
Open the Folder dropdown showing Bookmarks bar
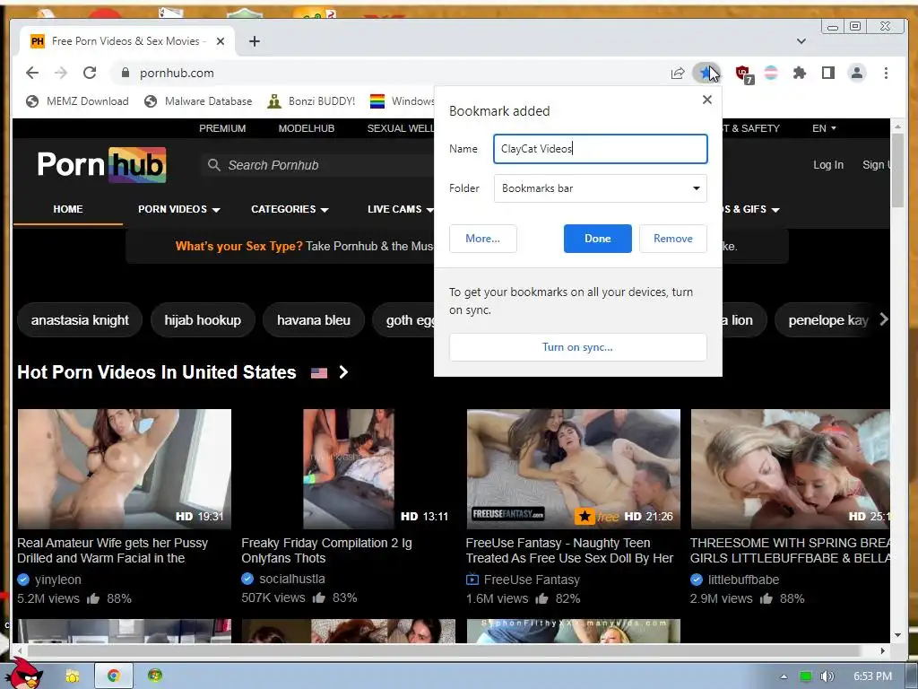click(600, 188)
